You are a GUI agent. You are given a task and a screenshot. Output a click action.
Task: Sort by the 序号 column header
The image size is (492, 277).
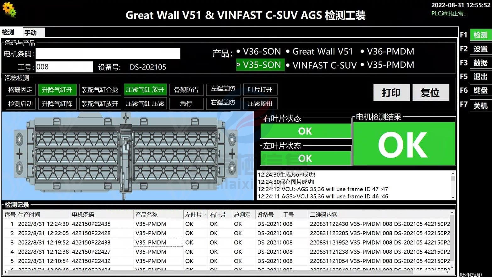(x=10, y=215)
